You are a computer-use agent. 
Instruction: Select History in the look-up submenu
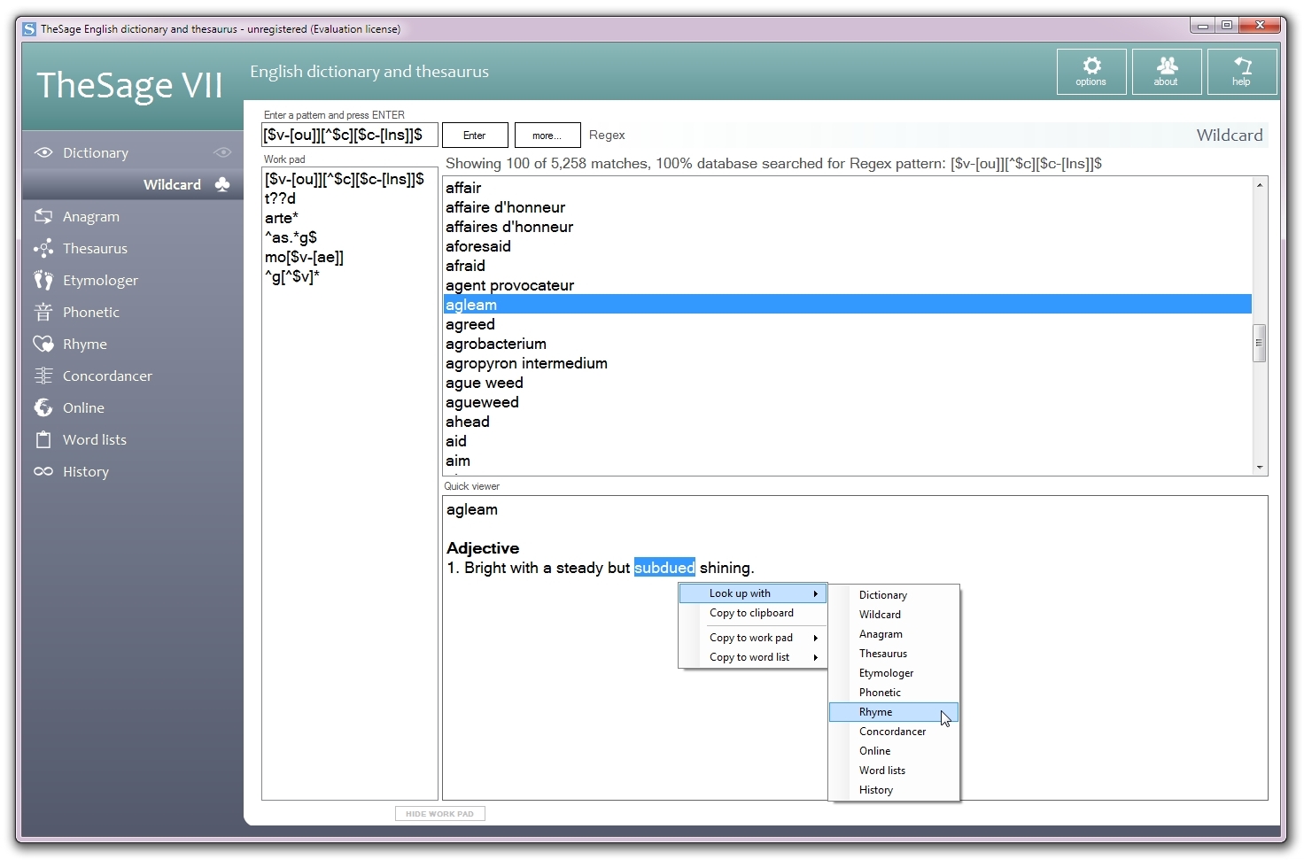[x=894, y=790]
